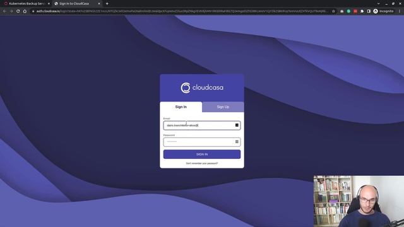Open the tab search chevron
404x227 pixels.
coord(378,4)
